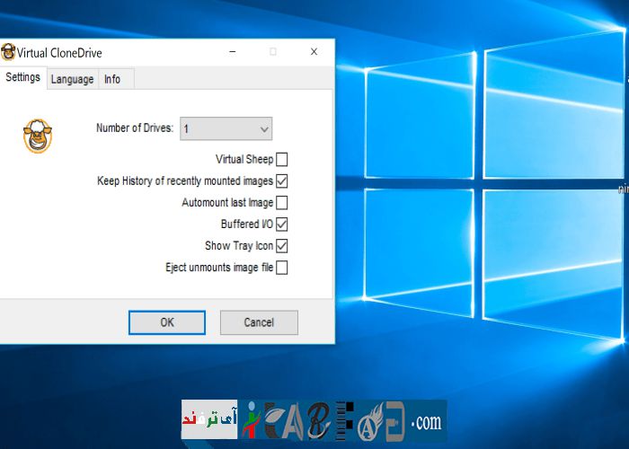Click the Virtual CloneDrive title bar icon
Image resolution: width=629 pixels, height=449 pixels.
(x=8, y=53)
